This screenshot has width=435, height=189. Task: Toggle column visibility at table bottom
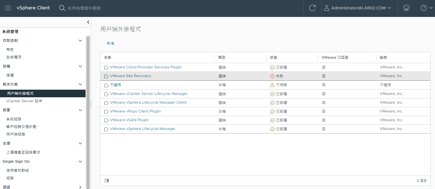pyautogui.click(x=107, y=181)
